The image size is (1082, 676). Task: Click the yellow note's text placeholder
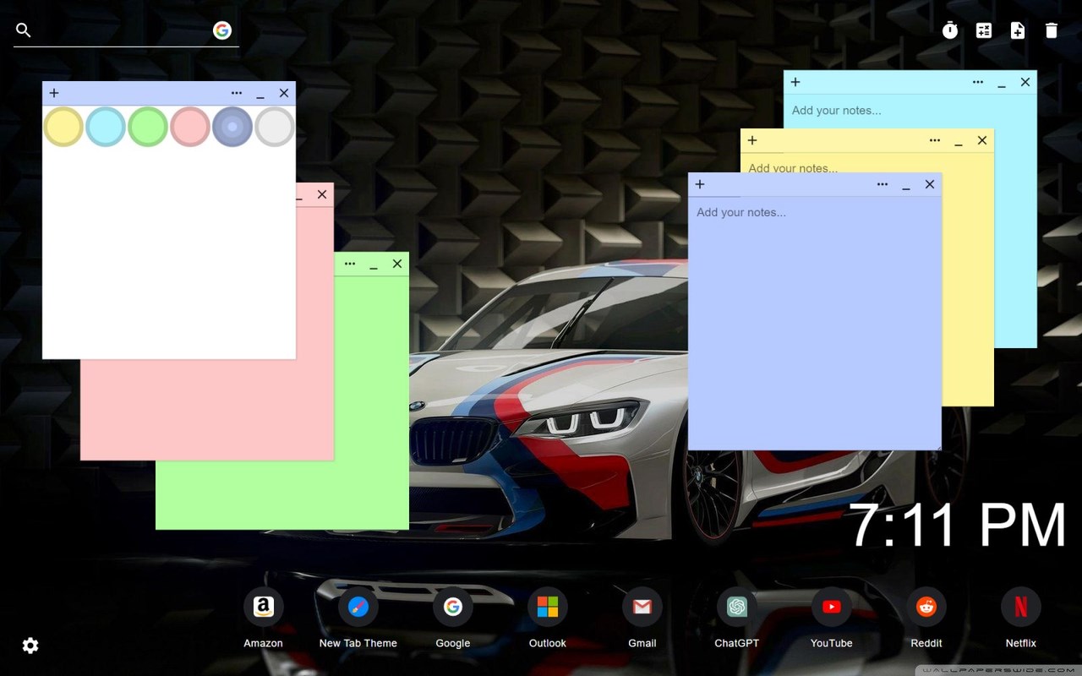[x=793, y=167]
